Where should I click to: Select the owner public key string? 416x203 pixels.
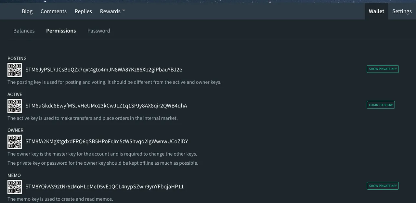click(x=107, y=141)
